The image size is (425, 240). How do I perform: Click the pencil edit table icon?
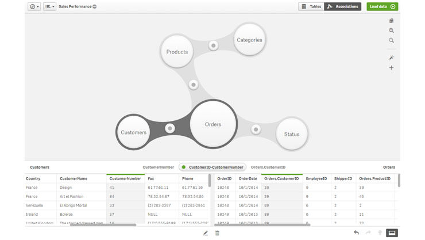click(x=206, y=233)
